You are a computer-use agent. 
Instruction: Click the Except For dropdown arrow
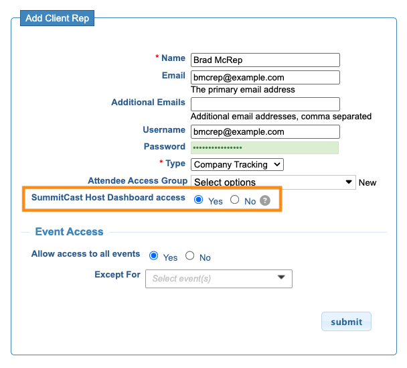pyautogui.click(x=281, y=277)
